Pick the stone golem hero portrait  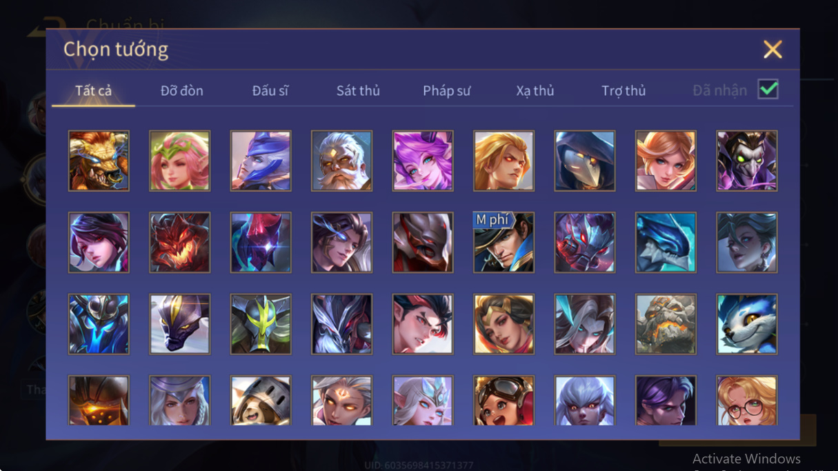(666, 323)
